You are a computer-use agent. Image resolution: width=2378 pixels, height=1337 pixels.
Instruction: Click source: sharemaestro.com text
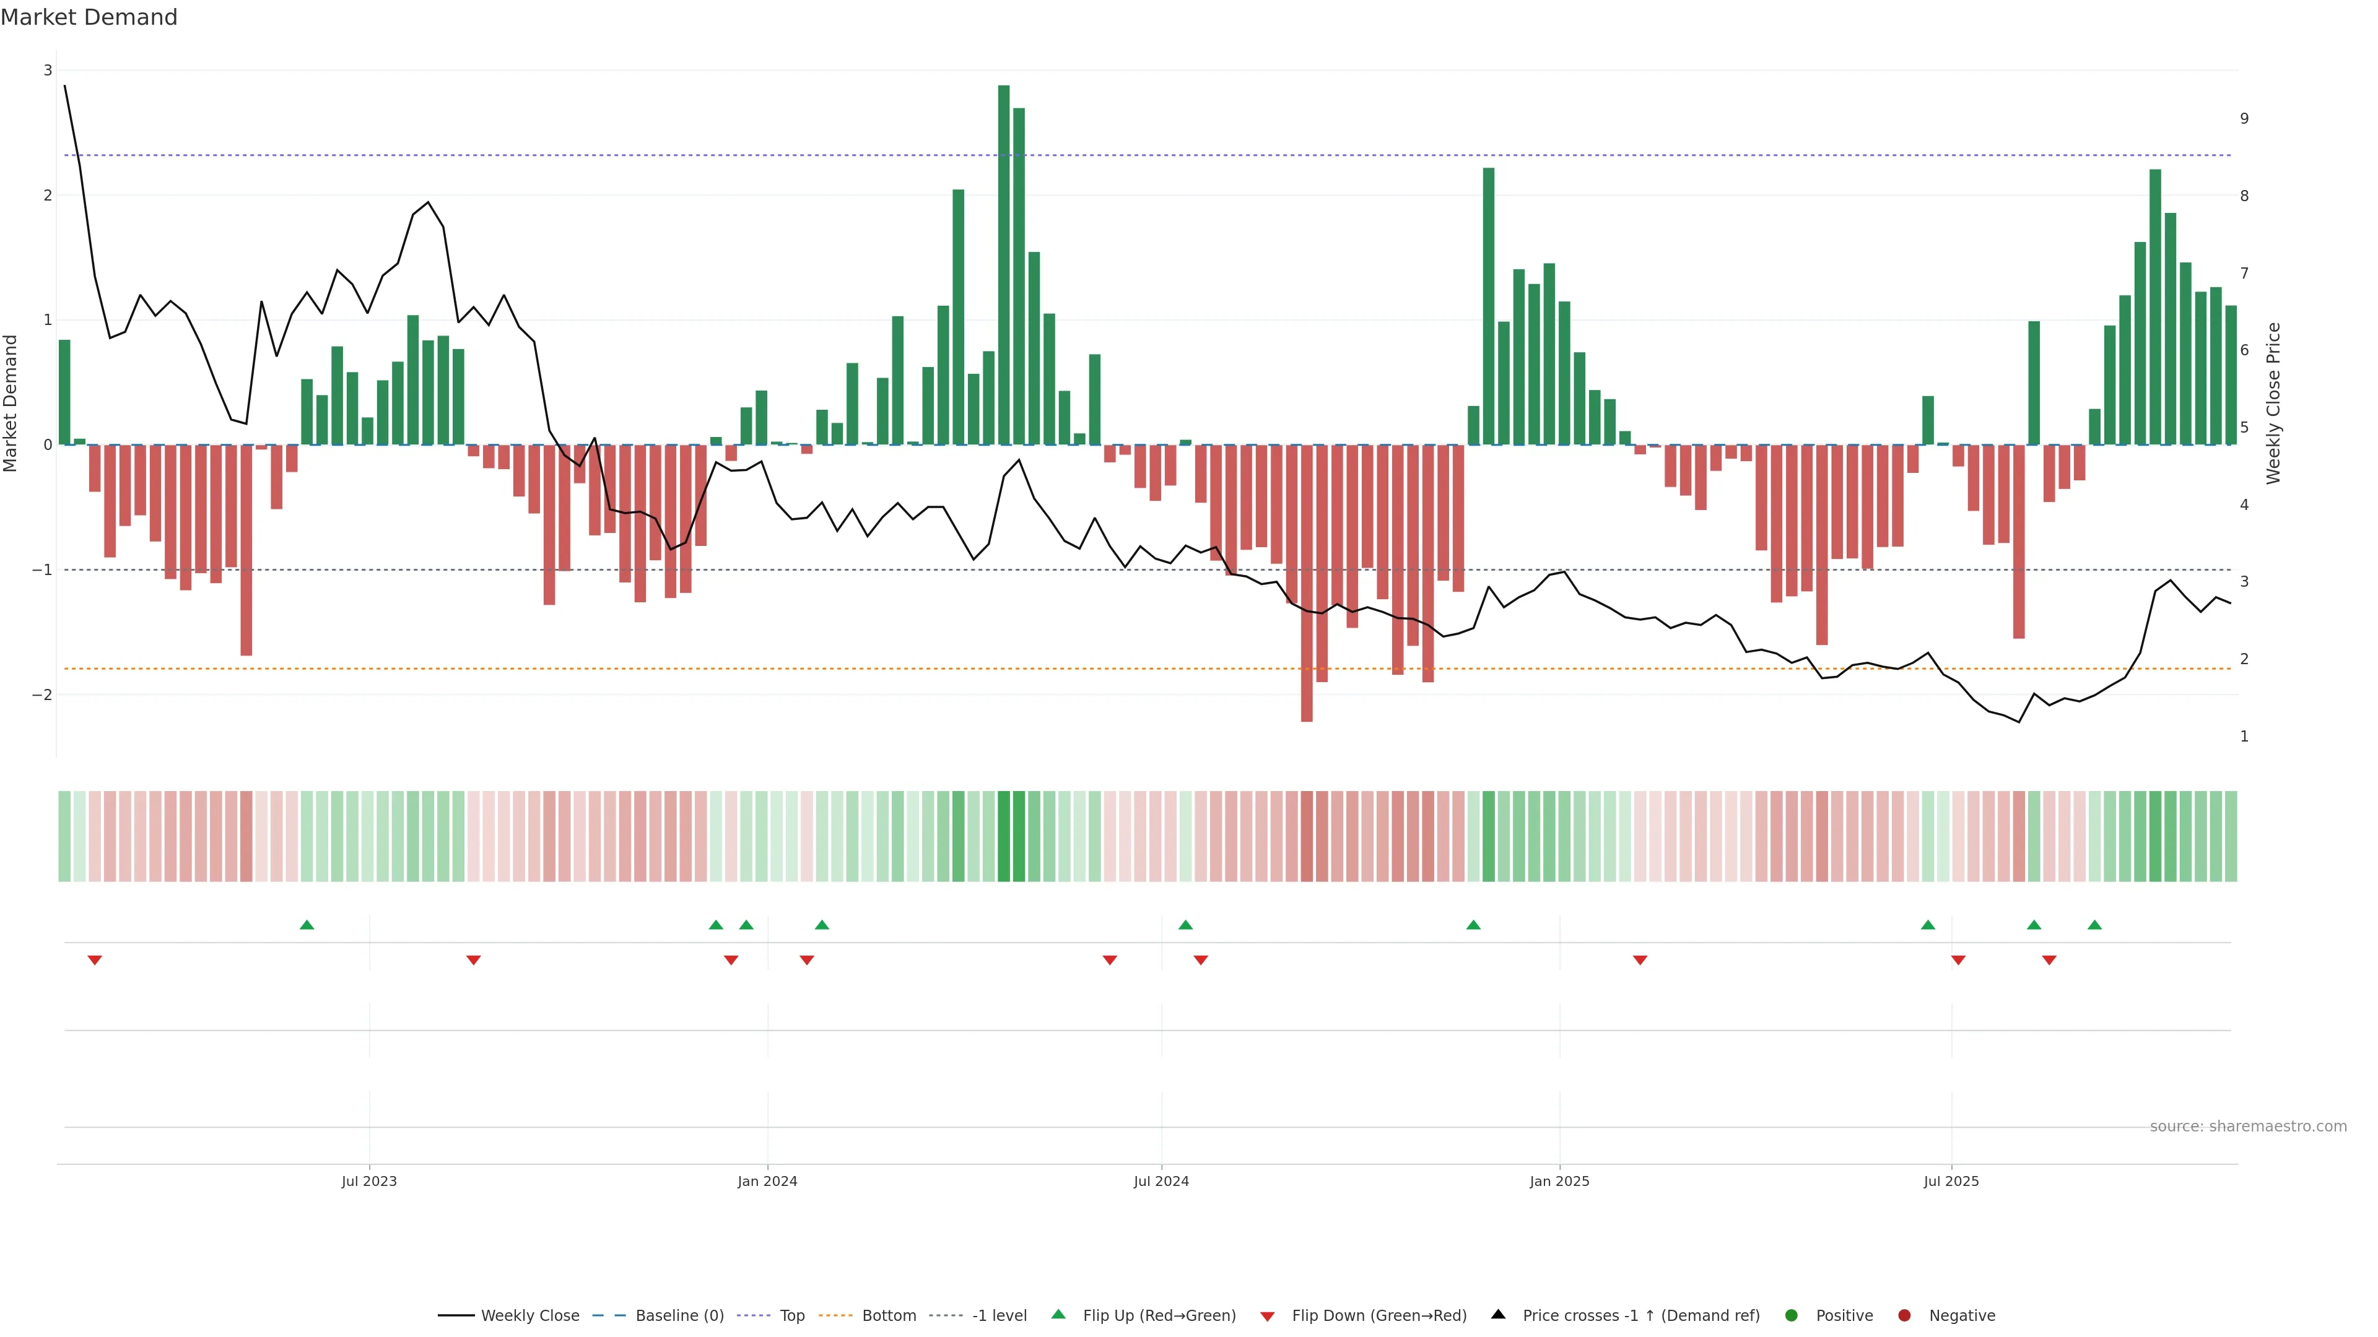2248,1126
